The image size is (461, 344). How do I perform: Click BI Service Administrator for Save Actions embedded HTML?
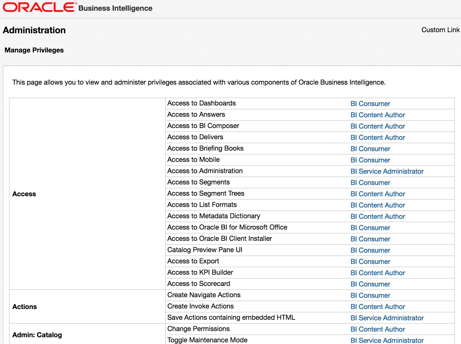pos(387,318)
